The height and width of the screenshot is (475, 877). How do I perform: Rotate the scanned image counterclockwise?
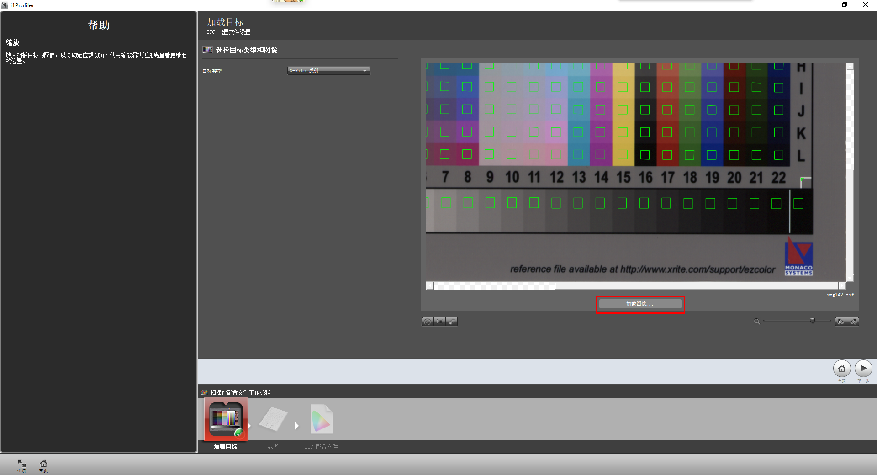pyautogui.click(x=841, y=322)
